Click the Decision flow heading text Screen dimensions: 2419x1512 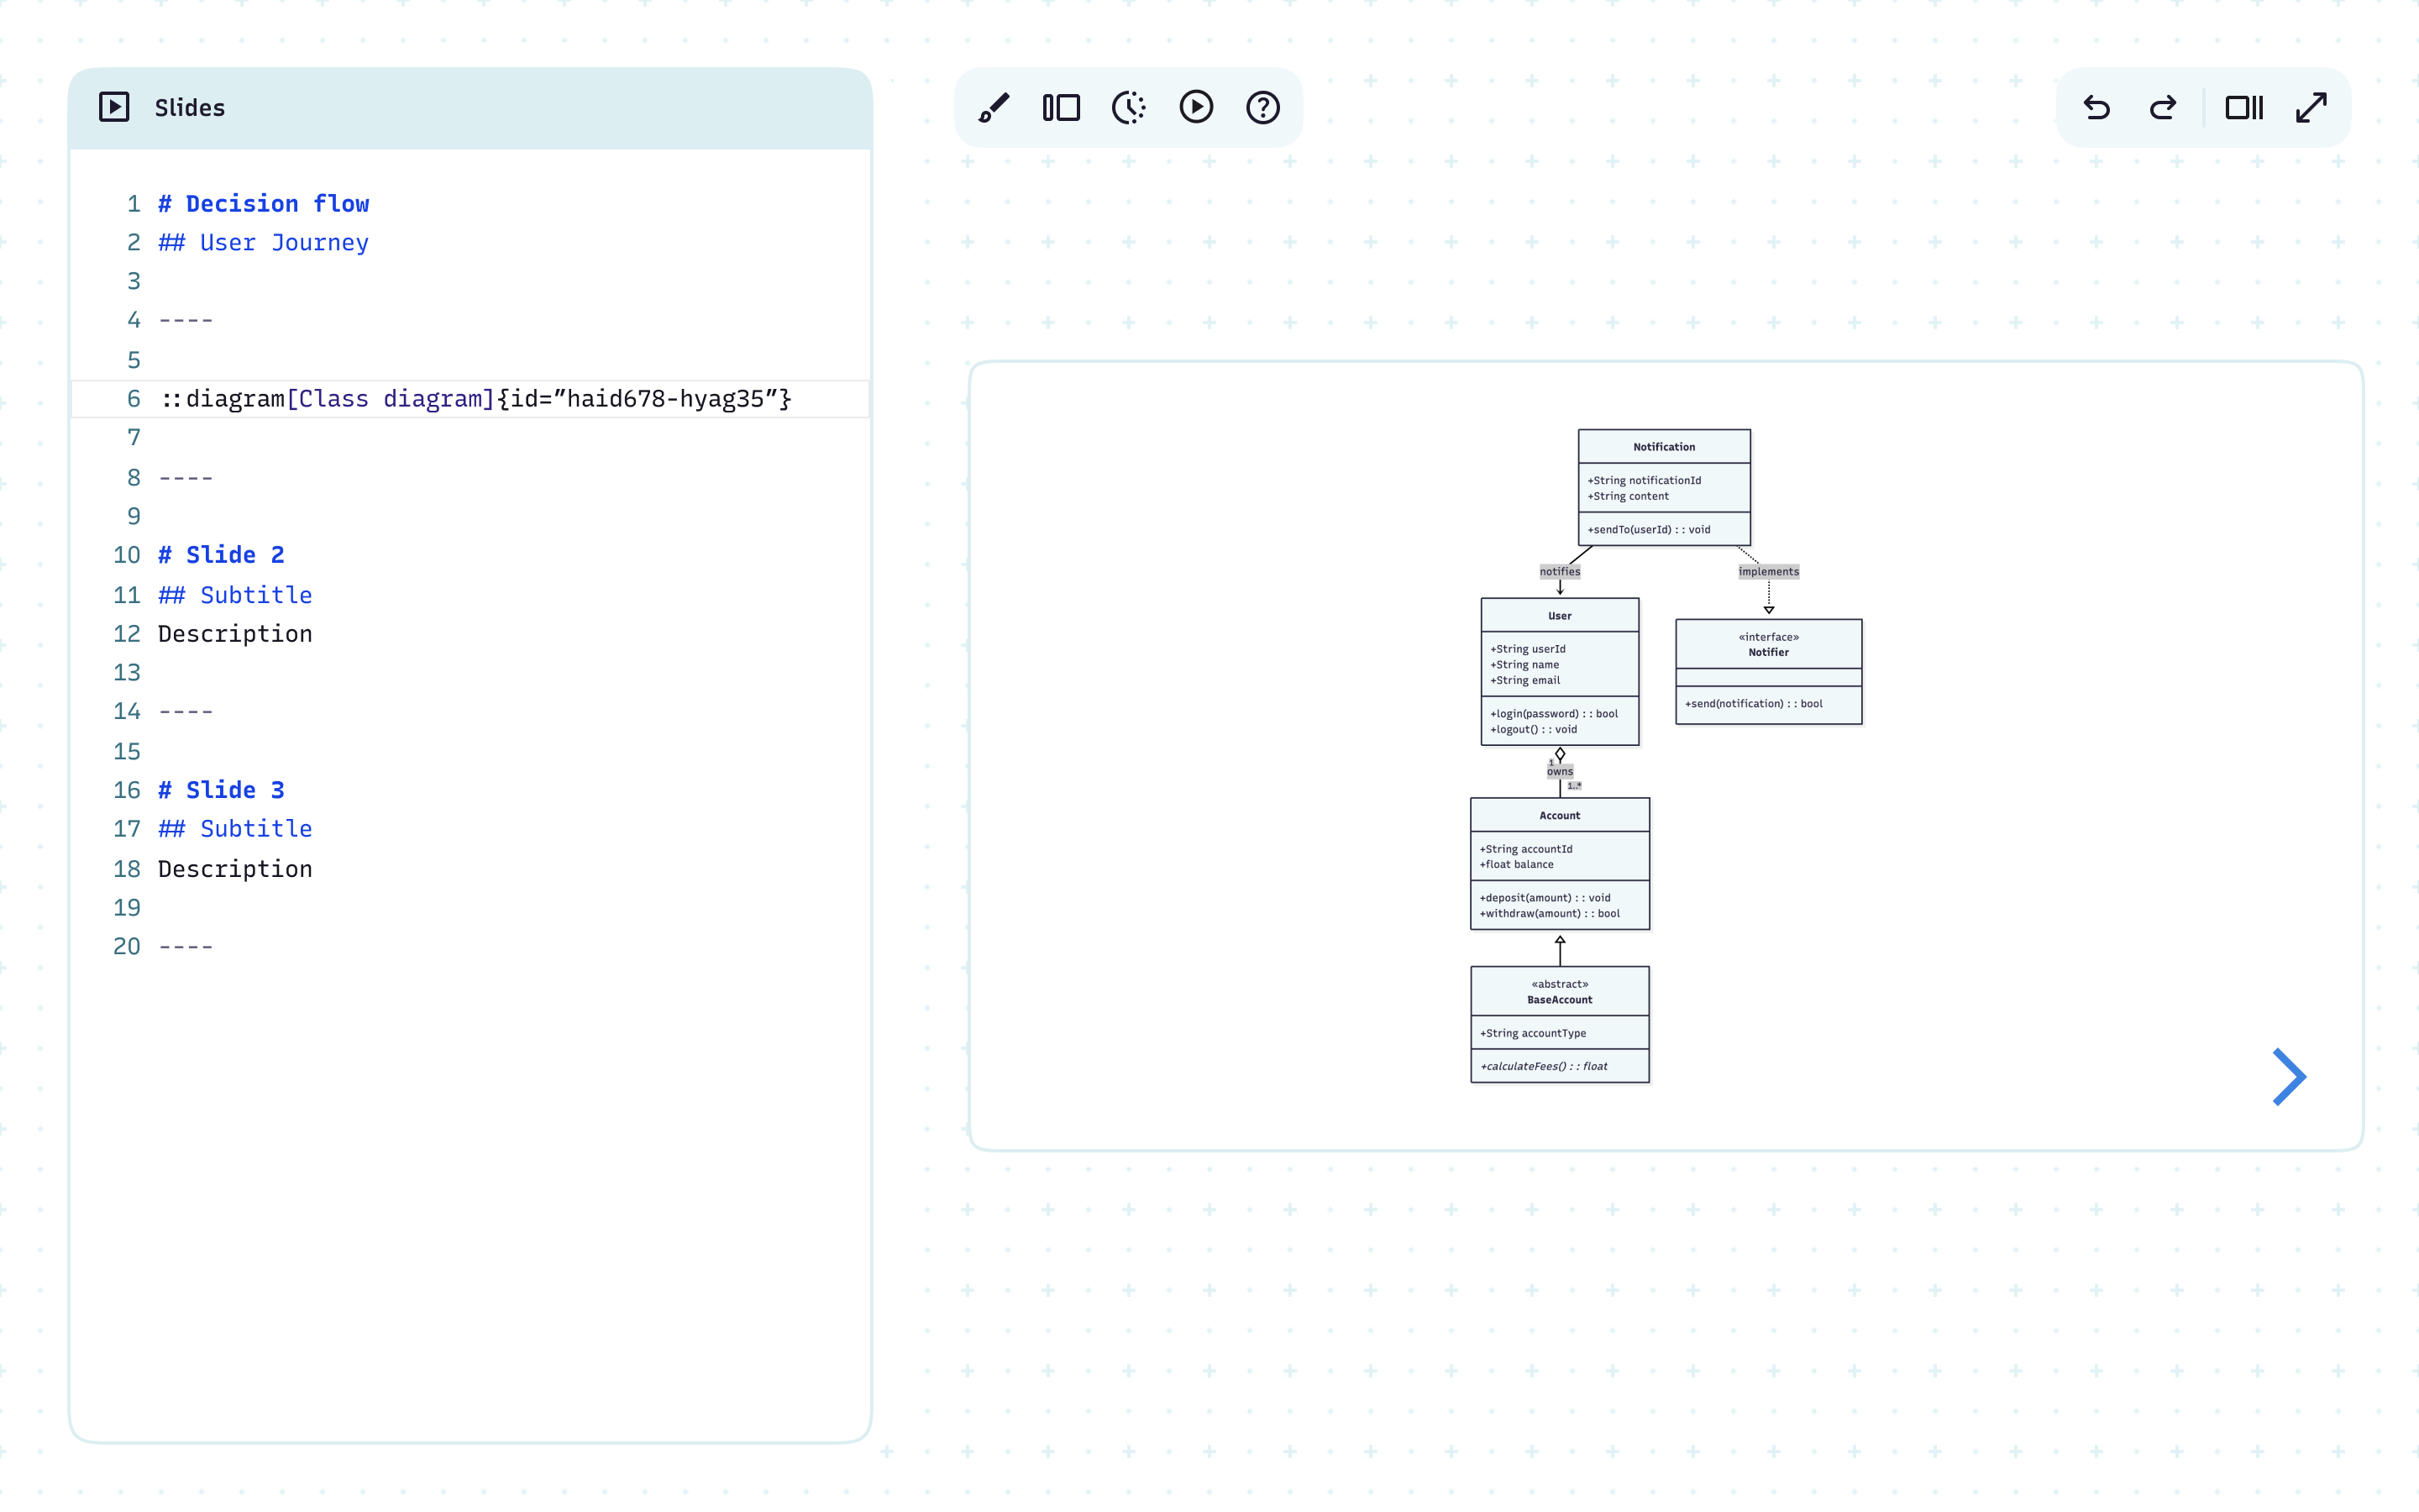click(x=263, y=203)
